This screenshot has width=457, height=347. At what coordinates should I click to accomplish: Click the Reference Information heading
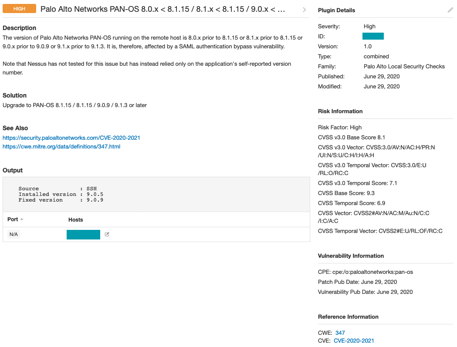click(348, 317)
